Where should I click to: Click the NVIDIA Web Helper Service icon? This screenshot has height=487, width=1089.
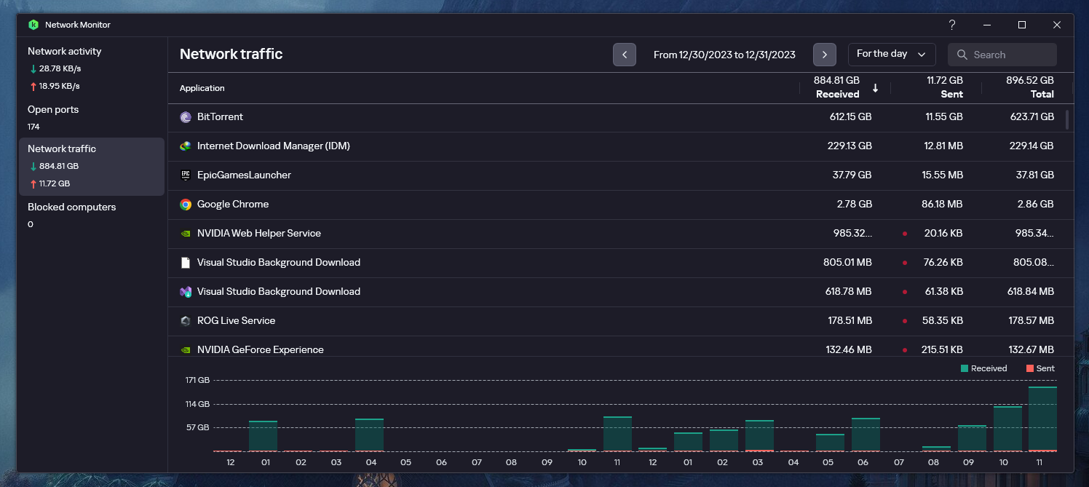pyautogui.click(x=186, y=234)
